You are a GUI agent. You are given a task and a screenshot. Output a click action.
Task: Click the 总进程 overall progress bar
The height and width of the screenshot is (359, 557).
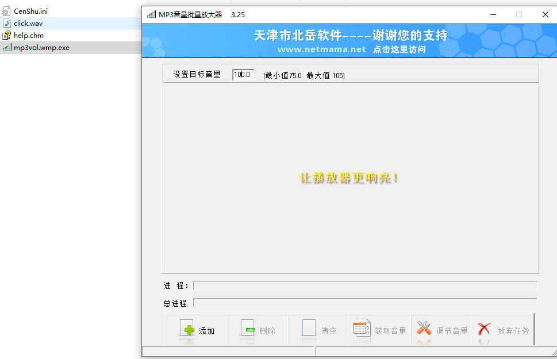(365, 303)
